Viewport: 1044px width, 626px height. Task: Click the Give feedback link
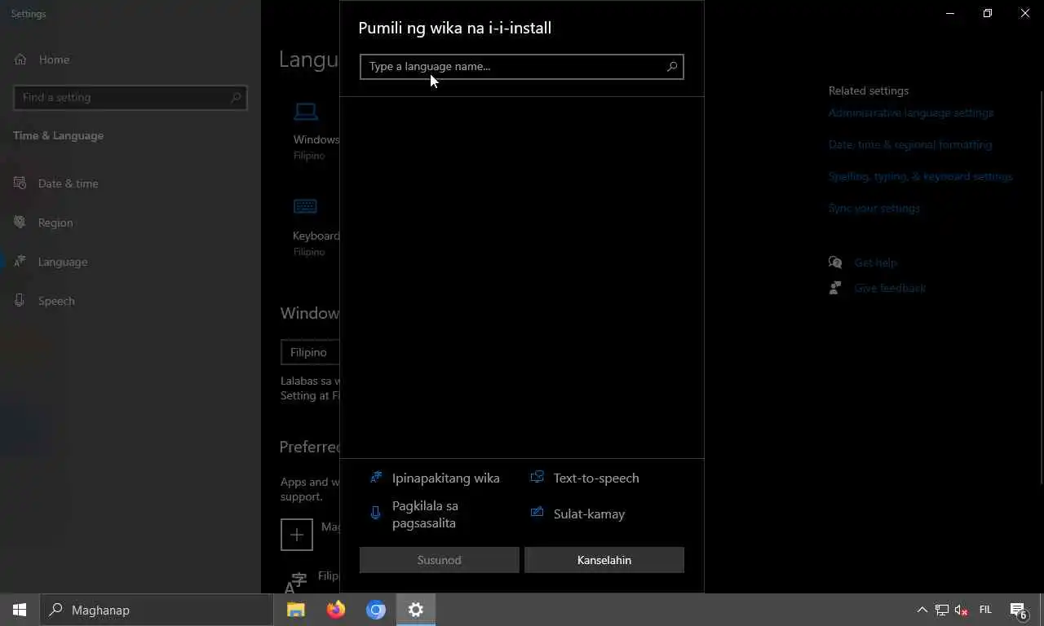(x=890, y=288)
